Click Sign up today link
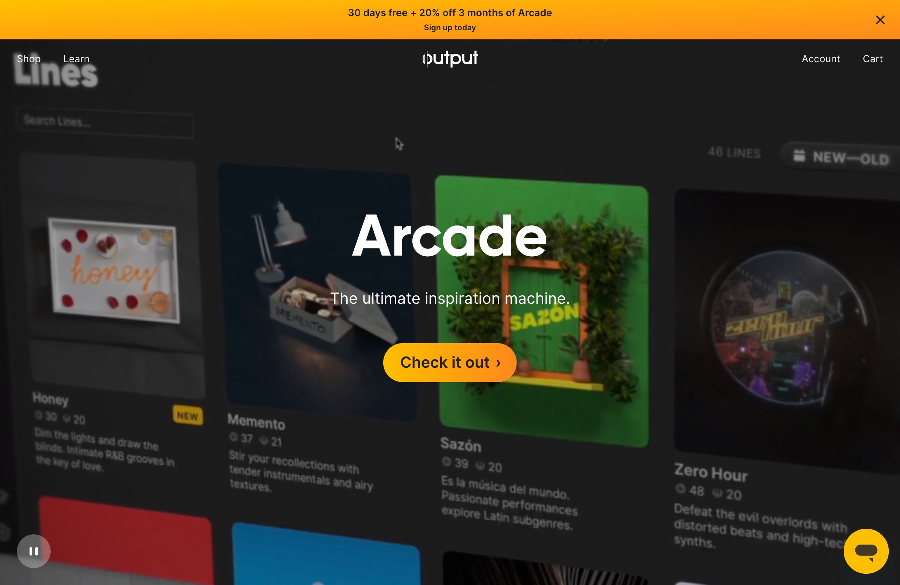Viewport: 900px width, 585px height. [x=450, y=28]
